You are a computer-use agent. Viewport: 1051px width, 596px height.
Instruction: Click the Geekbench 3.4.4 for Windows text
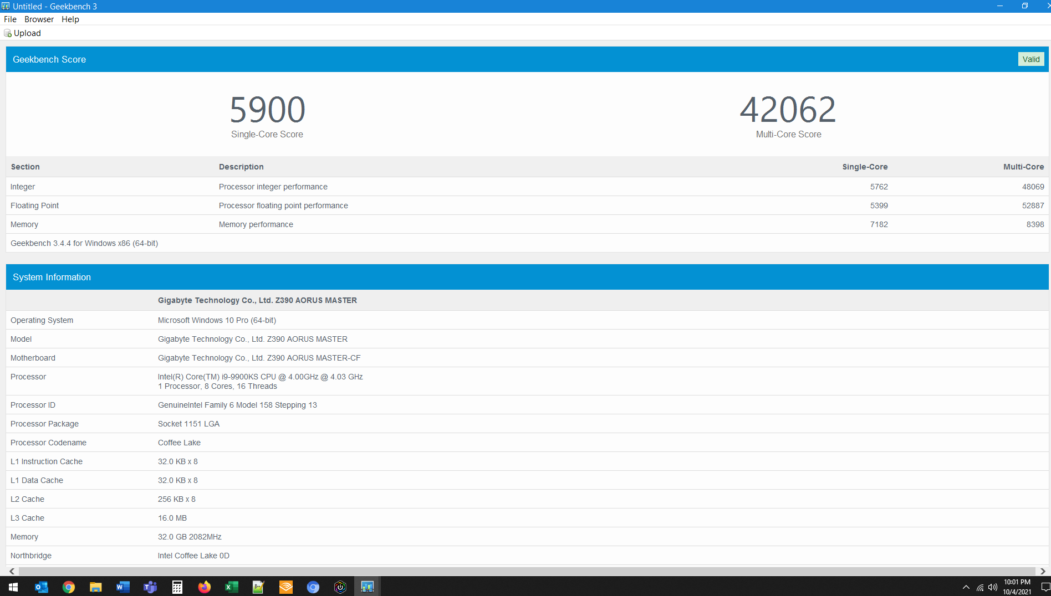[84, 243]
